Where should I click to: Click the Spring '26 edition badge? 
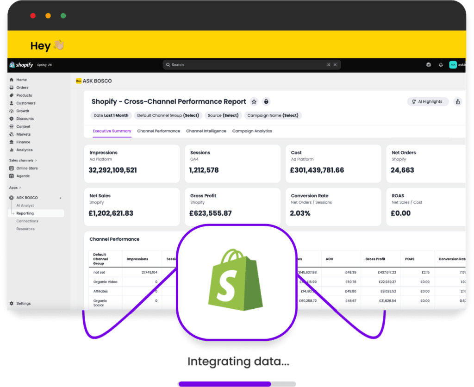[44, 65]
